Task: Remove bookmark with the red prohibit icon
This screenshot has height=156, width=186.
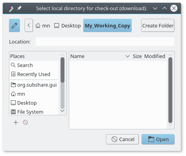Action: click(x=25, y=122)
